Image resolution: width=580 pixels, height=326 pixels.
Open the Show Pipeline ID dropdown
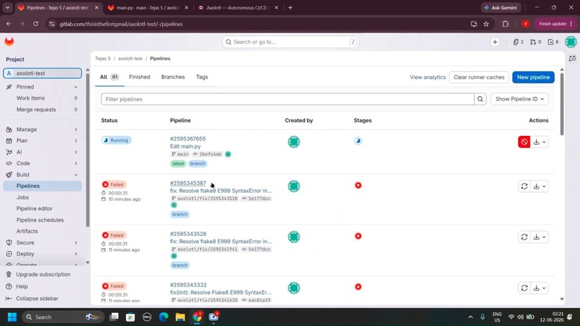[x=520, y=99]
